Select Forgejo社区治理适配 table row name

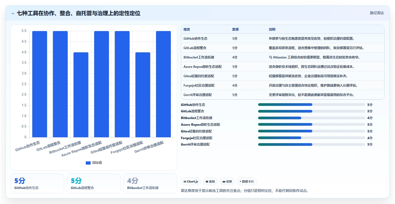point(199,86)
